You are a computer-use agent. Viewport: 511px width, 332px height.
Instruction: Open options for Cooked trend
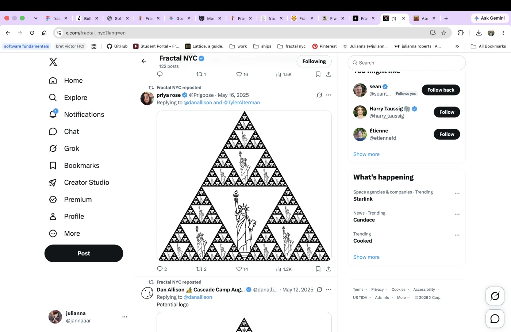point(457,235)
